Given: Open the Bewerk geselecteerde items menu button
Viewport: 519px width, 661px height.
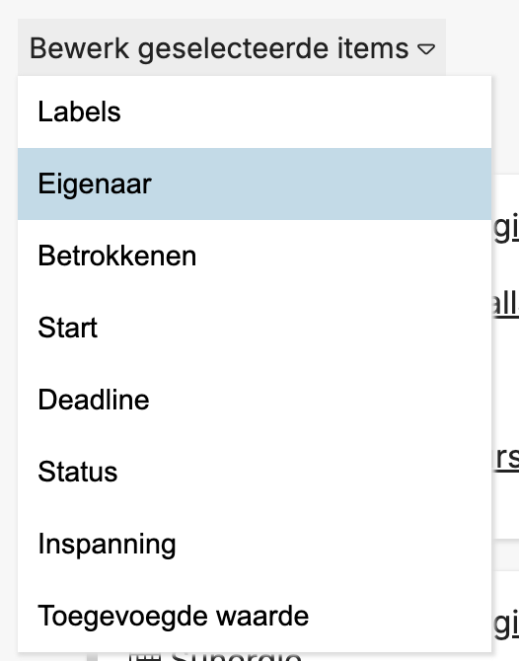Looking at the screenshot, I should coord(232,47).
